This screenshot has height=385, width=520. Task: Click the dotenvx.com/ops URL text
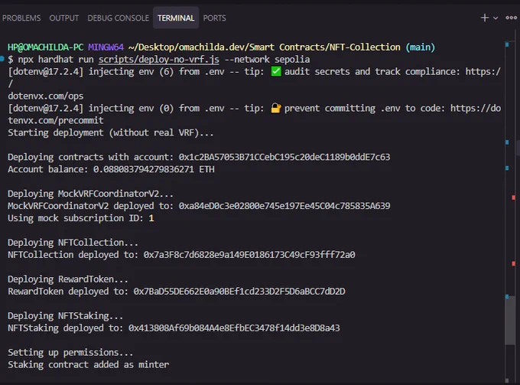pos(46,96)
